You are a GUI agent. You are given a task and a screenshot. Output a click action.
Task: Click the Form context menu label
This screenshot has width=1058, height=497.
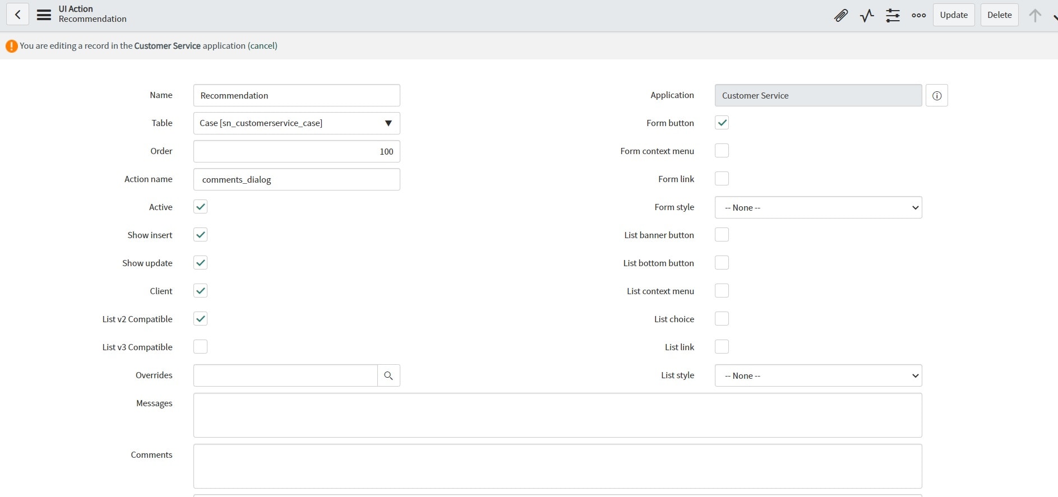coord(657,151)
